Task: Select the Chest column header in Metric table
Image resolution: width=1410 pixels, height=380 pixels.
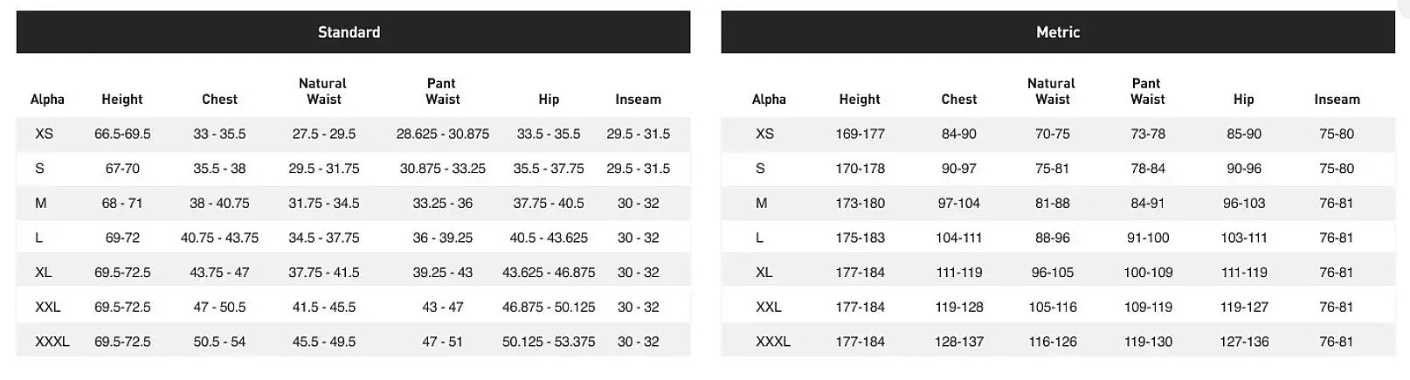Action: pos(958,100)
